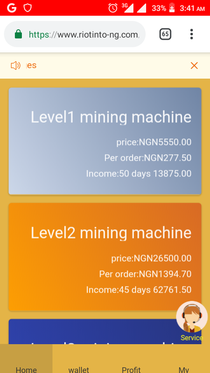Open the Chrome three-dot menu
This screenshot has width=210, height=373.
(x=192, y=34)
